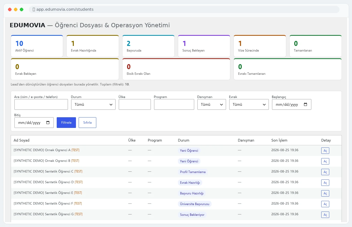Open details for Ornek Ogrenci A
352x227 pixels.
tap(325, 151)
